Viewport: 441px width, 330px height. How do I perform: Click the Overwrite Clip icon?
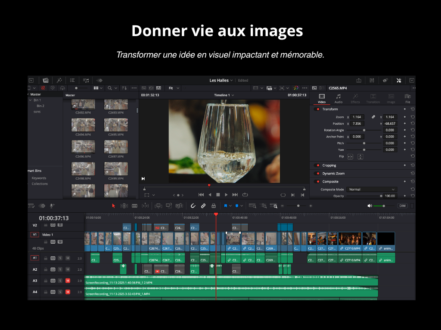(169, 206)
